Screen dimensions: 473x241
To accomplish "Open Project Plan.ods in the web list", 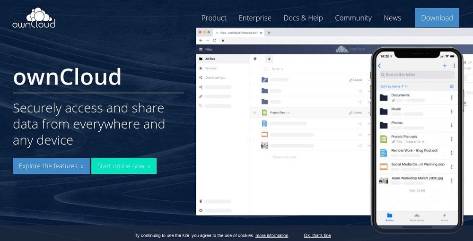I will point(280,112).
